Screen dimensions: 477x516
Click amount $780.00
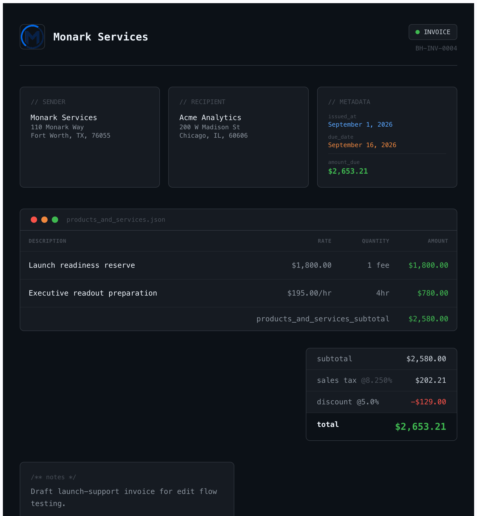pyautogui.click(x=433, y=293)
